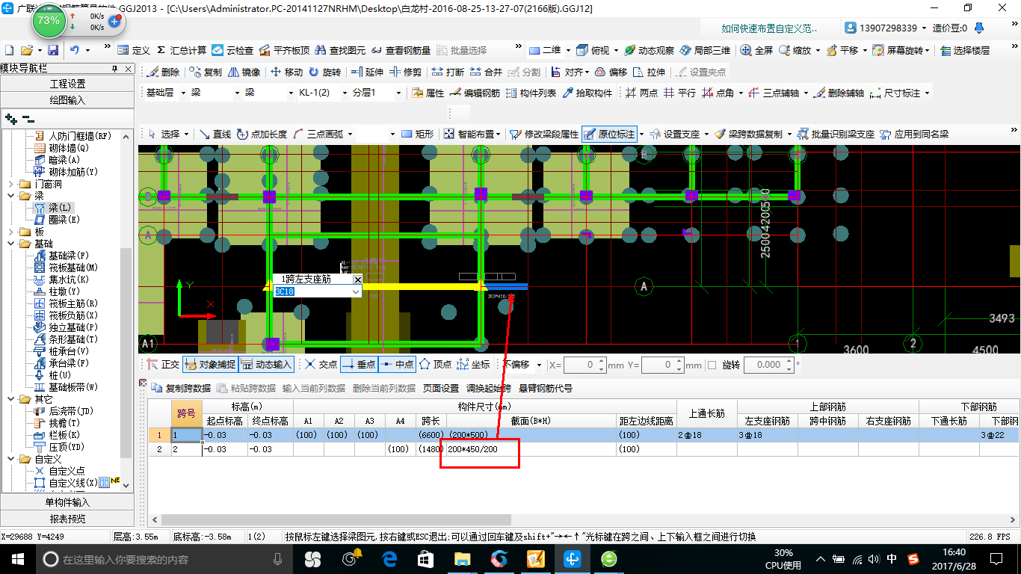Image resolution: width=1021 pixels, height=574 pixels.
Task: Select the 复制 copy tool
Action: pos(206,72)
